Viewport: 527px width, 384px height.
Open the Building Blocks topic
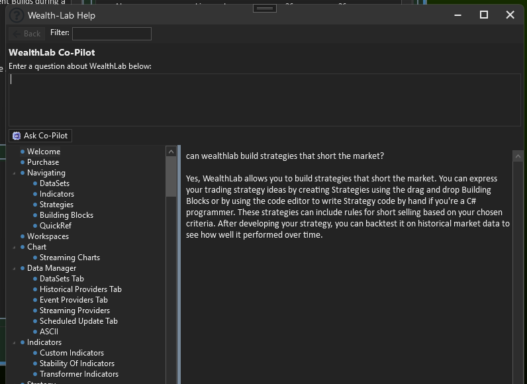coord(67,215)
